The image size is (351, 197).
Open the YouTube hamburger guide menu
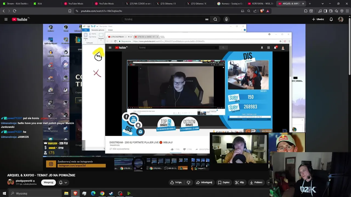click(6, 19)
